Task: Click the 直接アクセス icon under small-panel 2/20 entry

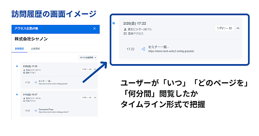Action: [24, 73]
